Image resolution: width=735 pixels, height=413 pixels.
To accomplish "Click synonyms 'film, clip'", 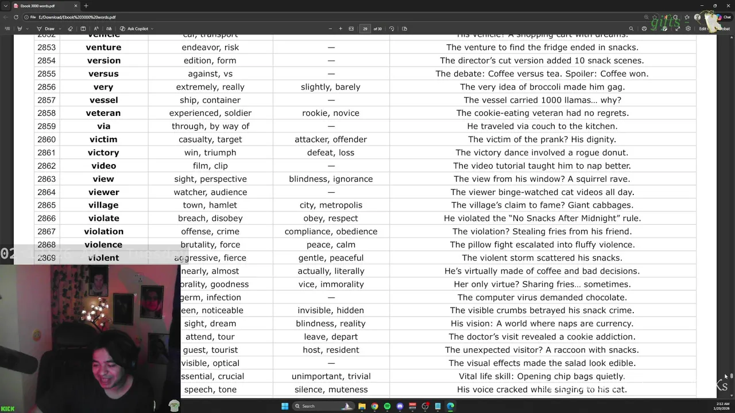I will [x=210, y=166].
